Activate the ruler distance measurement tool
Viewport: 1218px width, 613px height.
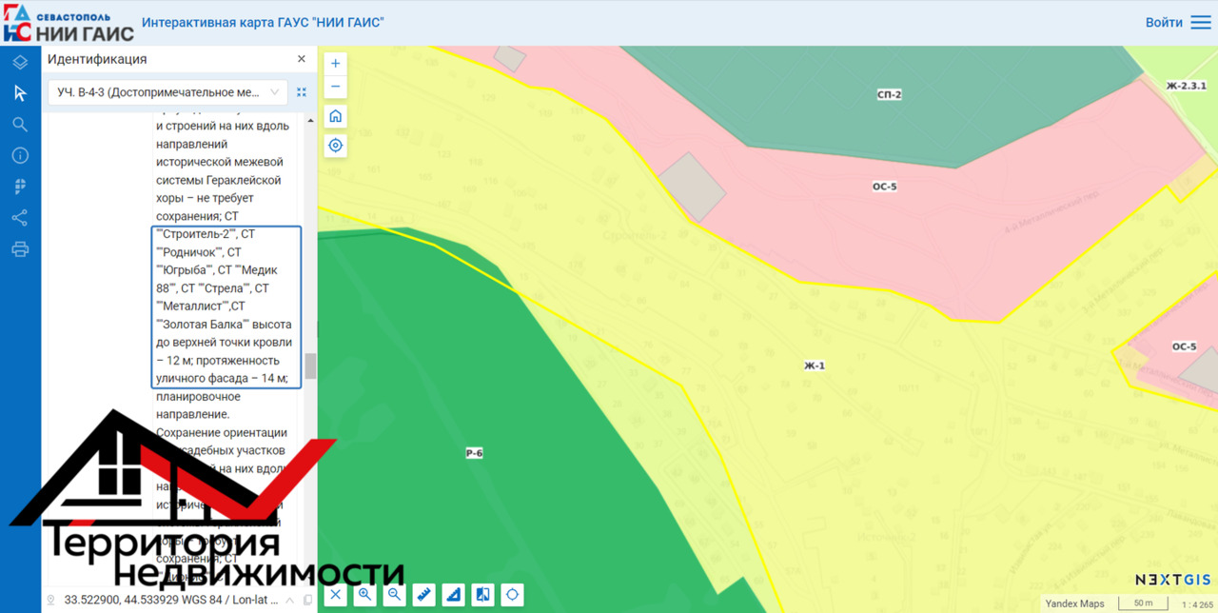(424, 595)
